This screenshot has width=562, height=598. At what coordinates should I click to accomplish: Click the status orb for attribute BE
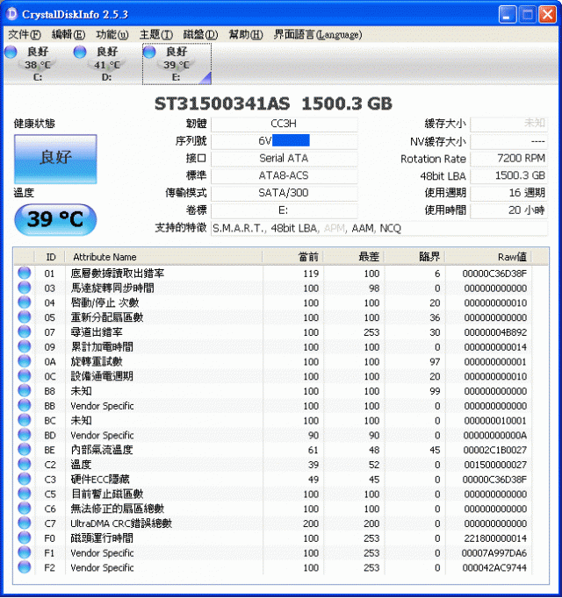click(25, 450)
